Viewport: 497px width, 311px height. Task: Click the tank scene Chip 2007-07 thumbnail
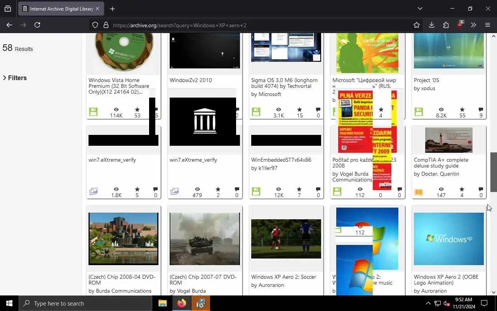[x=205, y=239]
